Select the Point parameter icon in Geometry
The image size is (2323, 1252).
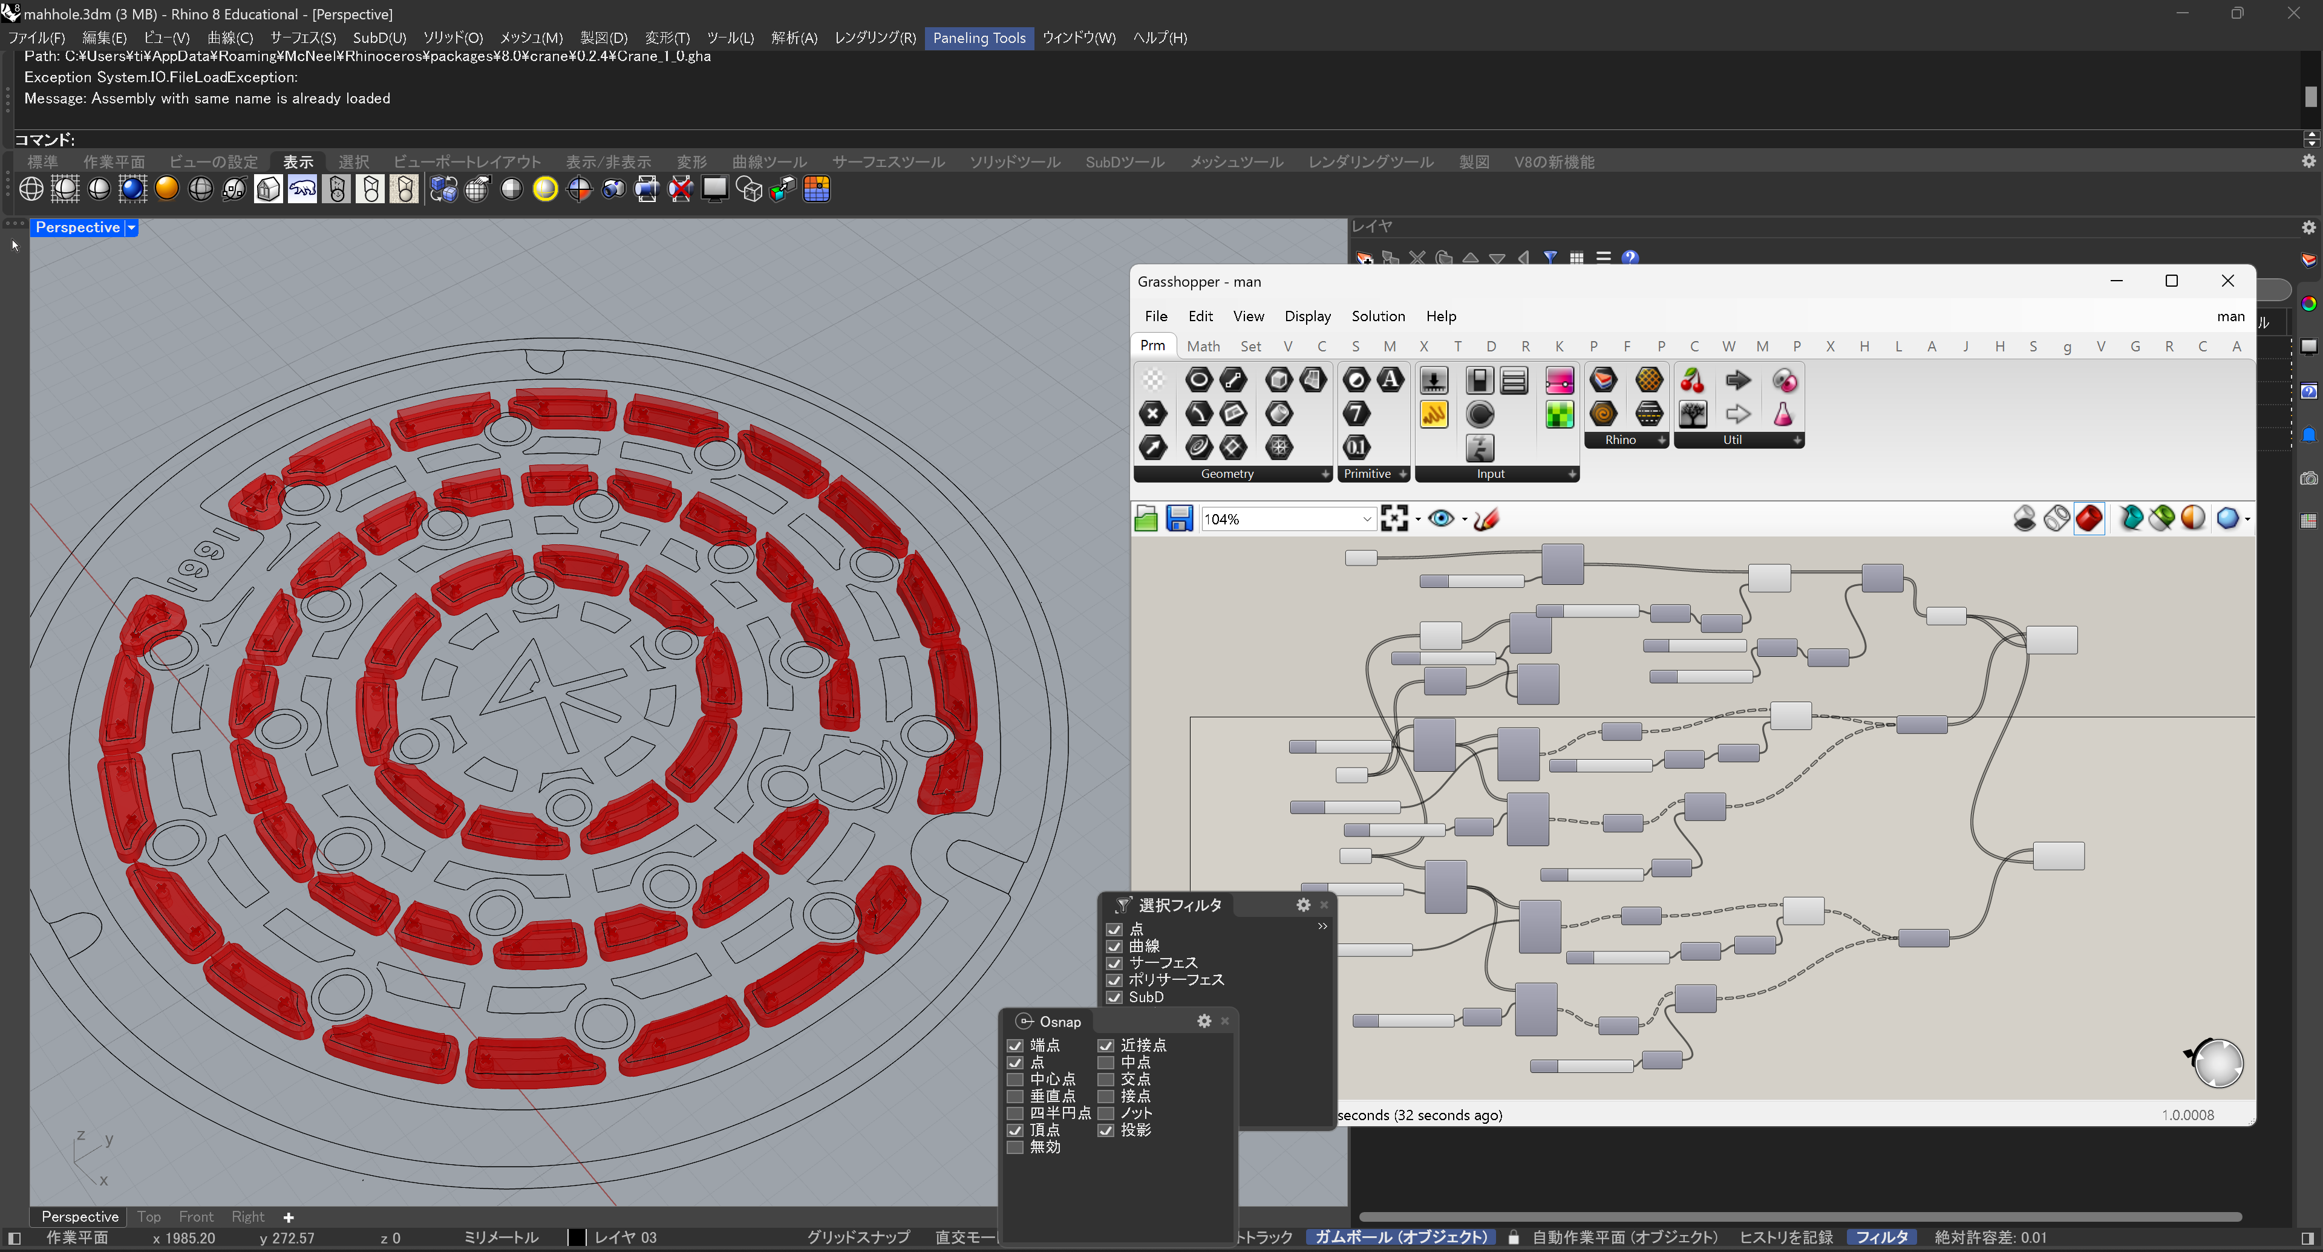point(1152,414)
